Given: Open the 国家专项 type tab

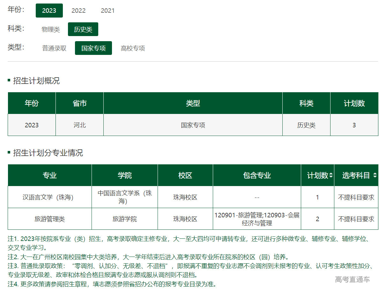Looking at the screenshot, I should coord(93,48).
